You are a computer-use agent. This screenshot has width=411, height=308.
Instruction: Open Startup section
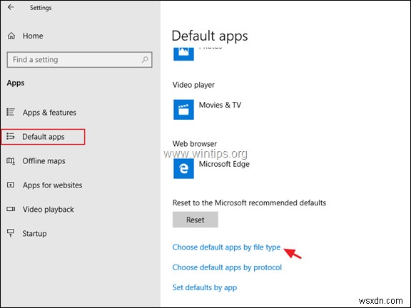pyautogui.click(x=34, y=234)
